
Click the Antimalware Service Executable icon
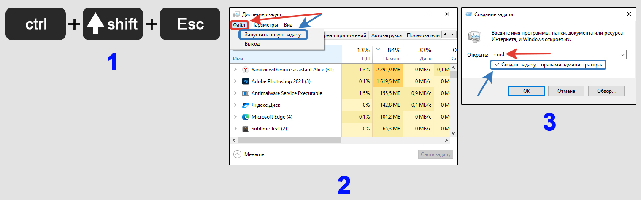click(246, 93)
